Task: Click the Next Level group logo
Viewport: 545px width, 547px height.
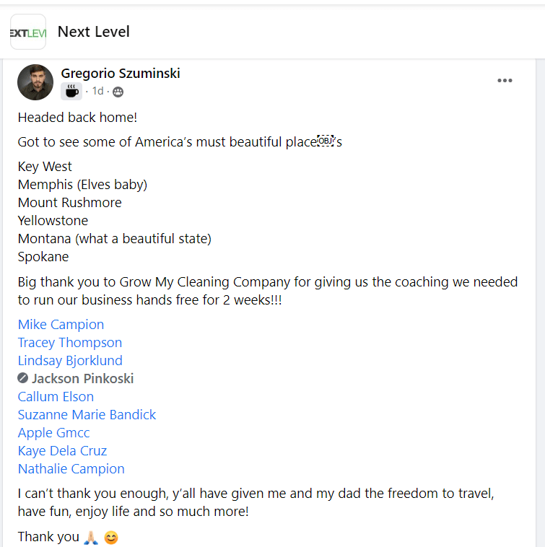Action: coord(28,32)
